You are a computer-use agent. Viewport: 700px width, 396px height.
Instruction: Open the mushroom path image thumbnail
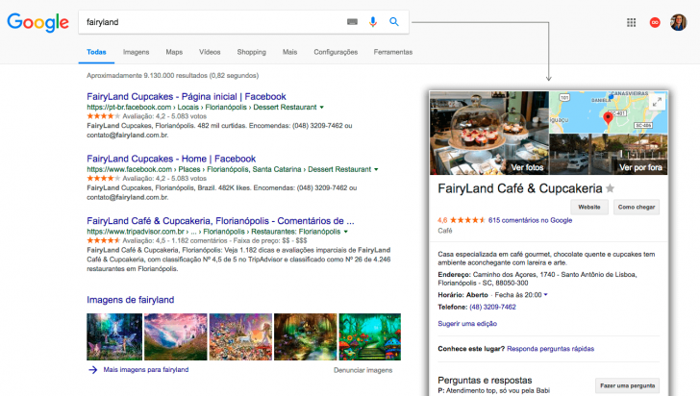(369, 336)
